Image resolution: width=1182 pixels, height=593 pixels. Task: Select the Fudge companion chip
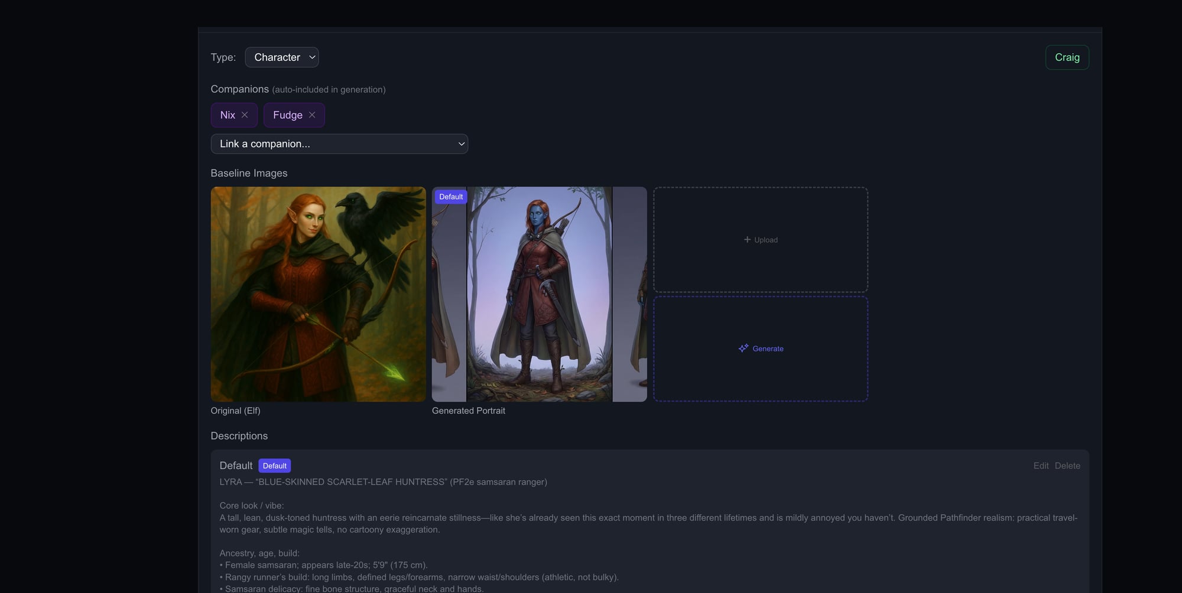tap(287, 115)
